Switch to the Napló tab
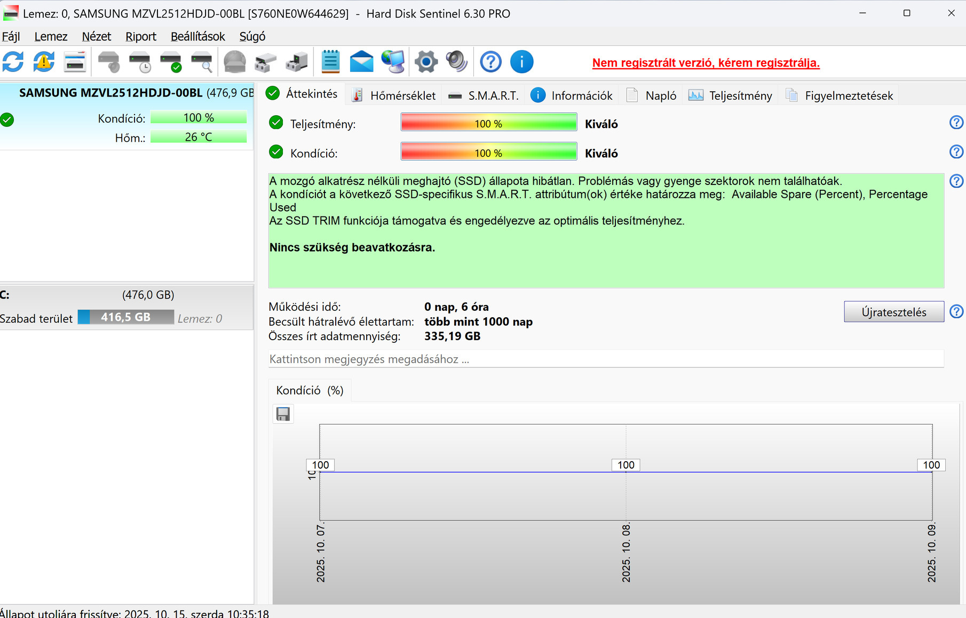The image size is (966, 618). [x=651, y=95]
